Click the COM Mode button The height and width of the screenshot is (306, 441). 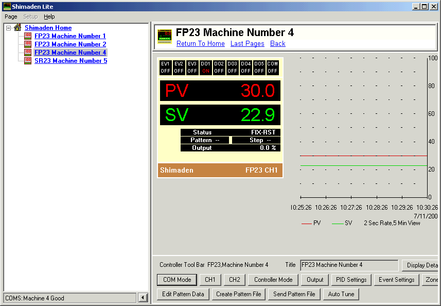(177, 280)
